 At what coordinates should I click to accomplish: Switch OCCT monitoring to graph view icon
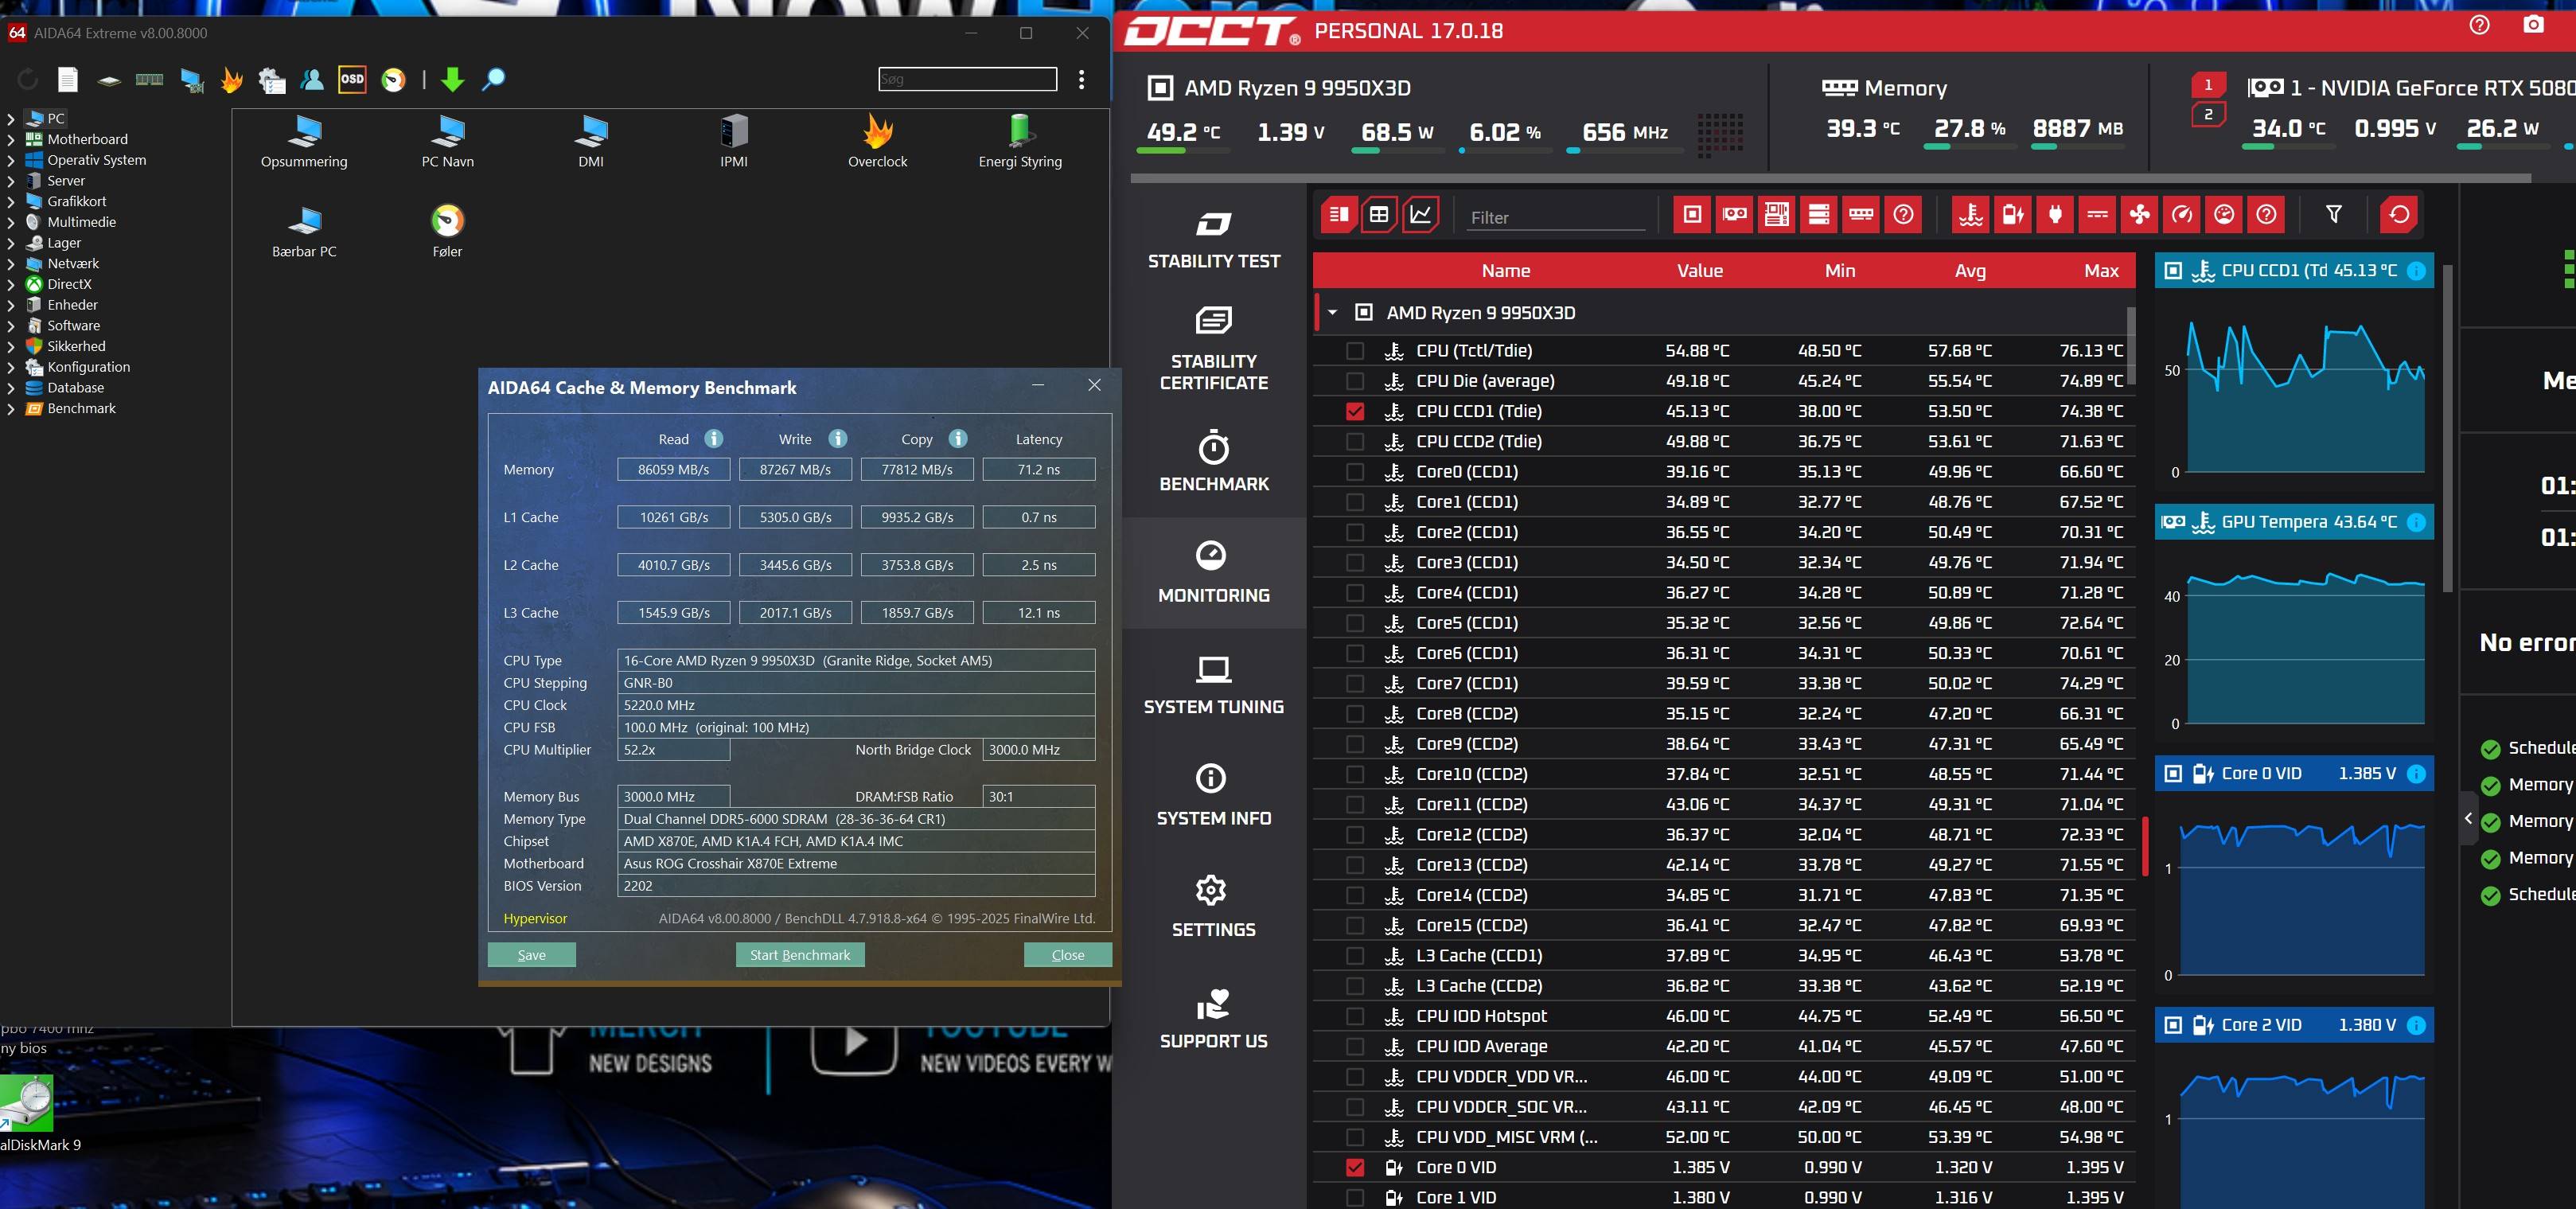1420,214
